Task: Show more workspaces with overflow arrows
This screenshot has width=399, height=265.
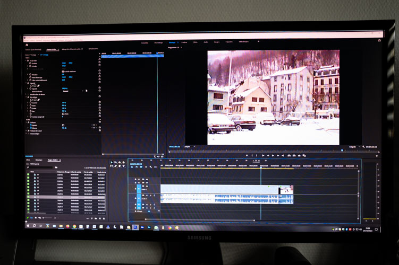Action: pos(259,41)
